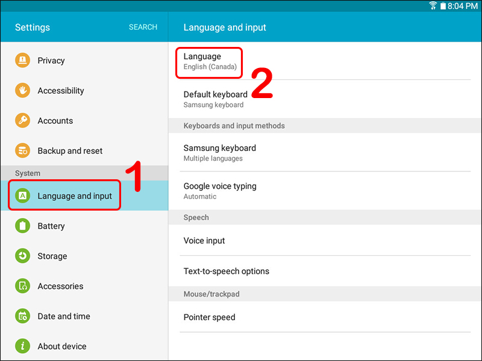This screenshot has height=361, width=482.
Task: Open the Language English (Canada) setting
Action: coord(325,61)
